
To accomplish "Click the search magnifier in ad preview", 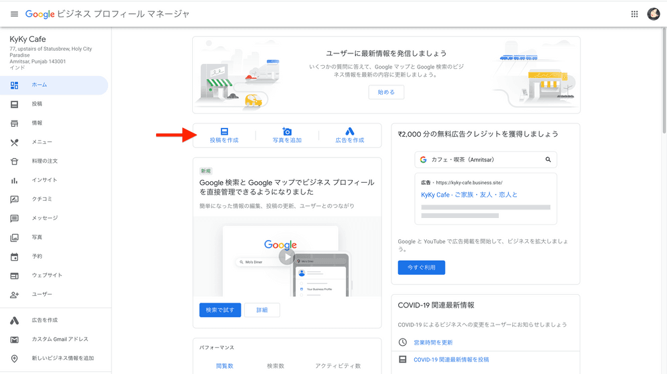I will click(548, 160).
